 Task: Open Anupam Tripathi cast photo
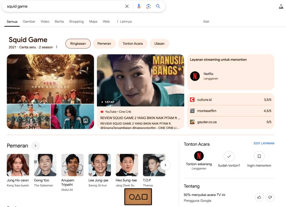[72, 165]
